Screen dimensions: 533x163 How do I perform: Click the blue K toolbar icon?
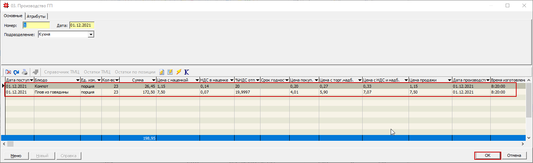187,72
